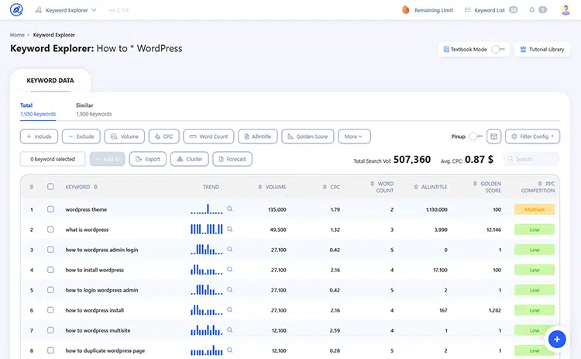Click the Exclude filter button
The height and width of the screenshot is (359, 581).
click(81, 136)
